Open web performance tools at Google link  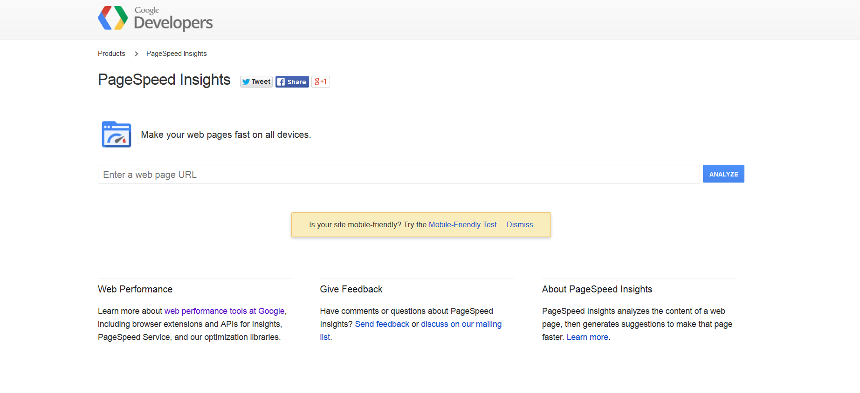click(224, 311)
